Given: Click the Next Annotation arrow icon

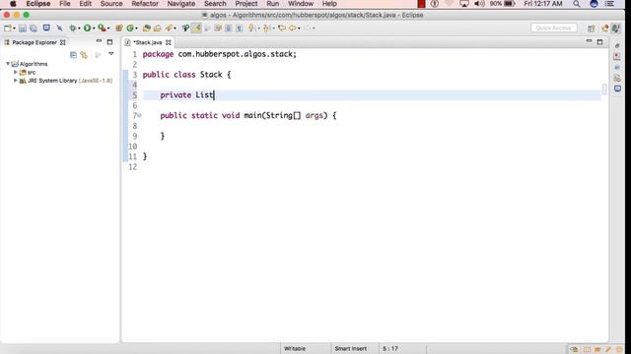Looking at the screenshot, I should 251,29.
